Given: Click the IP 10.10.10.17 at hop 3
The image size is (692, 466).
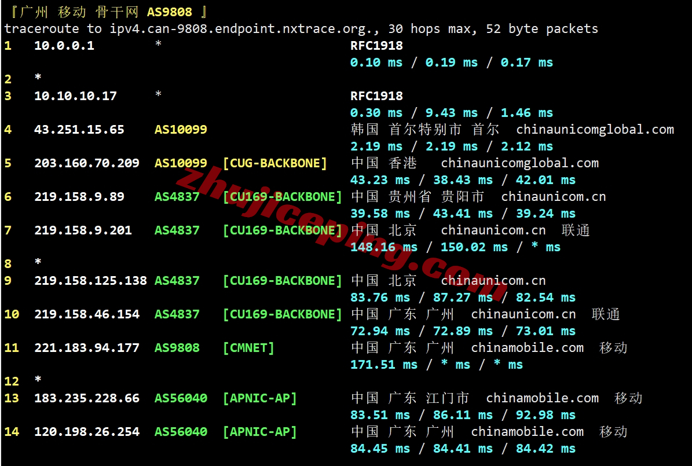Looking at the screenshot, I should tap(75, 96).
